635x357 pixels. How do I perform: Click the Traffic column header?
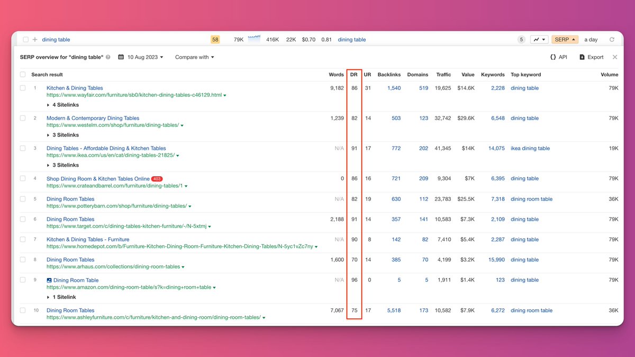click(x=443, y=75)
